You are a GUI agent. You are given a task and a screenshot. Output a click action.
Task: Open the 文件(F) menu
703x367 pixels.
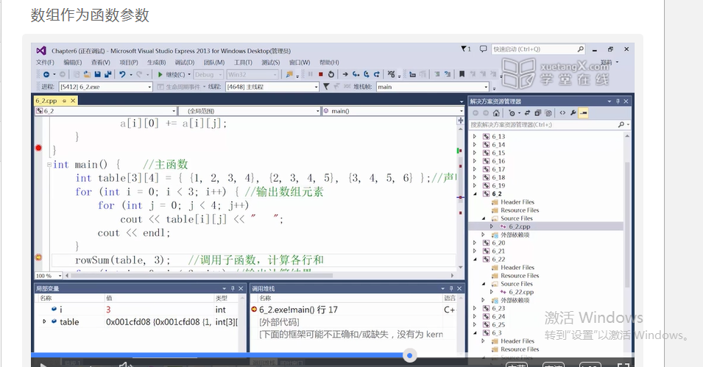pos(45,63)
